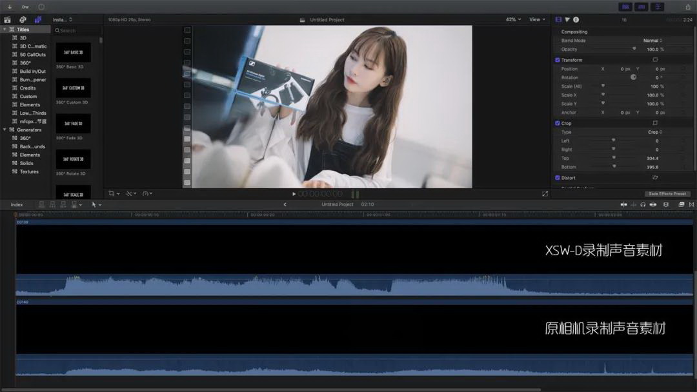
Task: Show Crop onscreen controls icon
Action: pos(655,123)
